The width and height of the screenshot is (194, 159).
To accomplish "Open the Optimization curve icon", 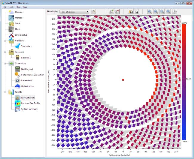I will (18, 86).
